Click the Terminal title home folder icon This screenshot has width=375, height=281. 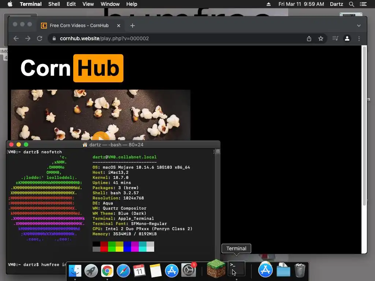[x=85, y=145]
